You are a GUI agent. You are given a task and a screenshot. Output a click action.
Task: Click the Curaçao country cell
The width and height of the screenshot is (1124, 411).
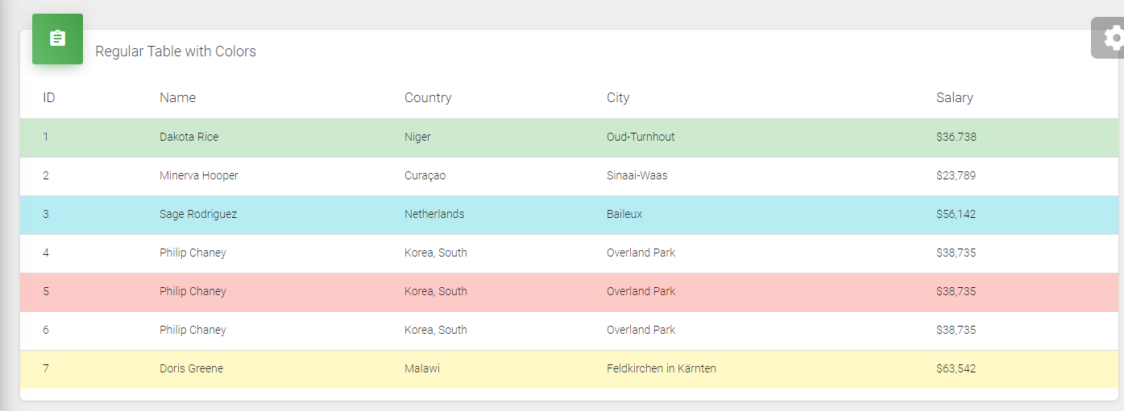click(x=425, y=175)
